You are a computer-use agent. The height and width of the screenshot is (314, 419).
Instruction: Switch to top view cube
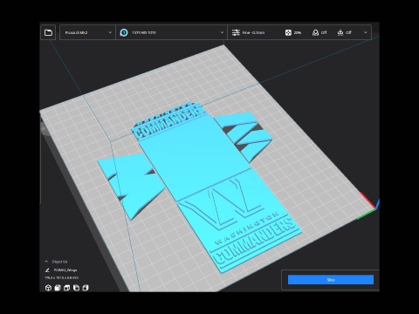(67, 288)
